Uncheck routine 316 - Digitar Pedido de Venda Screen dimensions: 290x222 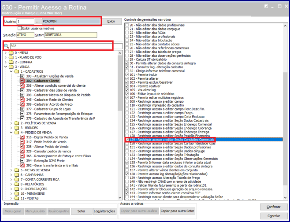(22, 137)
